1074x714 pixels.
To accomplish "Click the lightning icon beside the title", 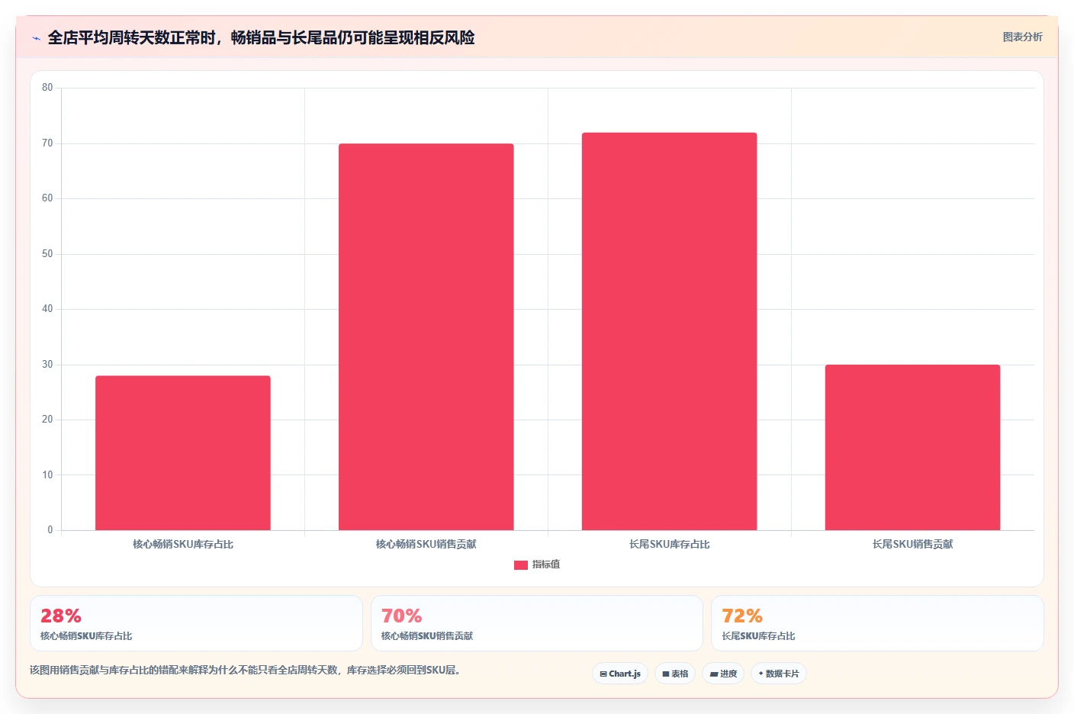I will (36, 38).
